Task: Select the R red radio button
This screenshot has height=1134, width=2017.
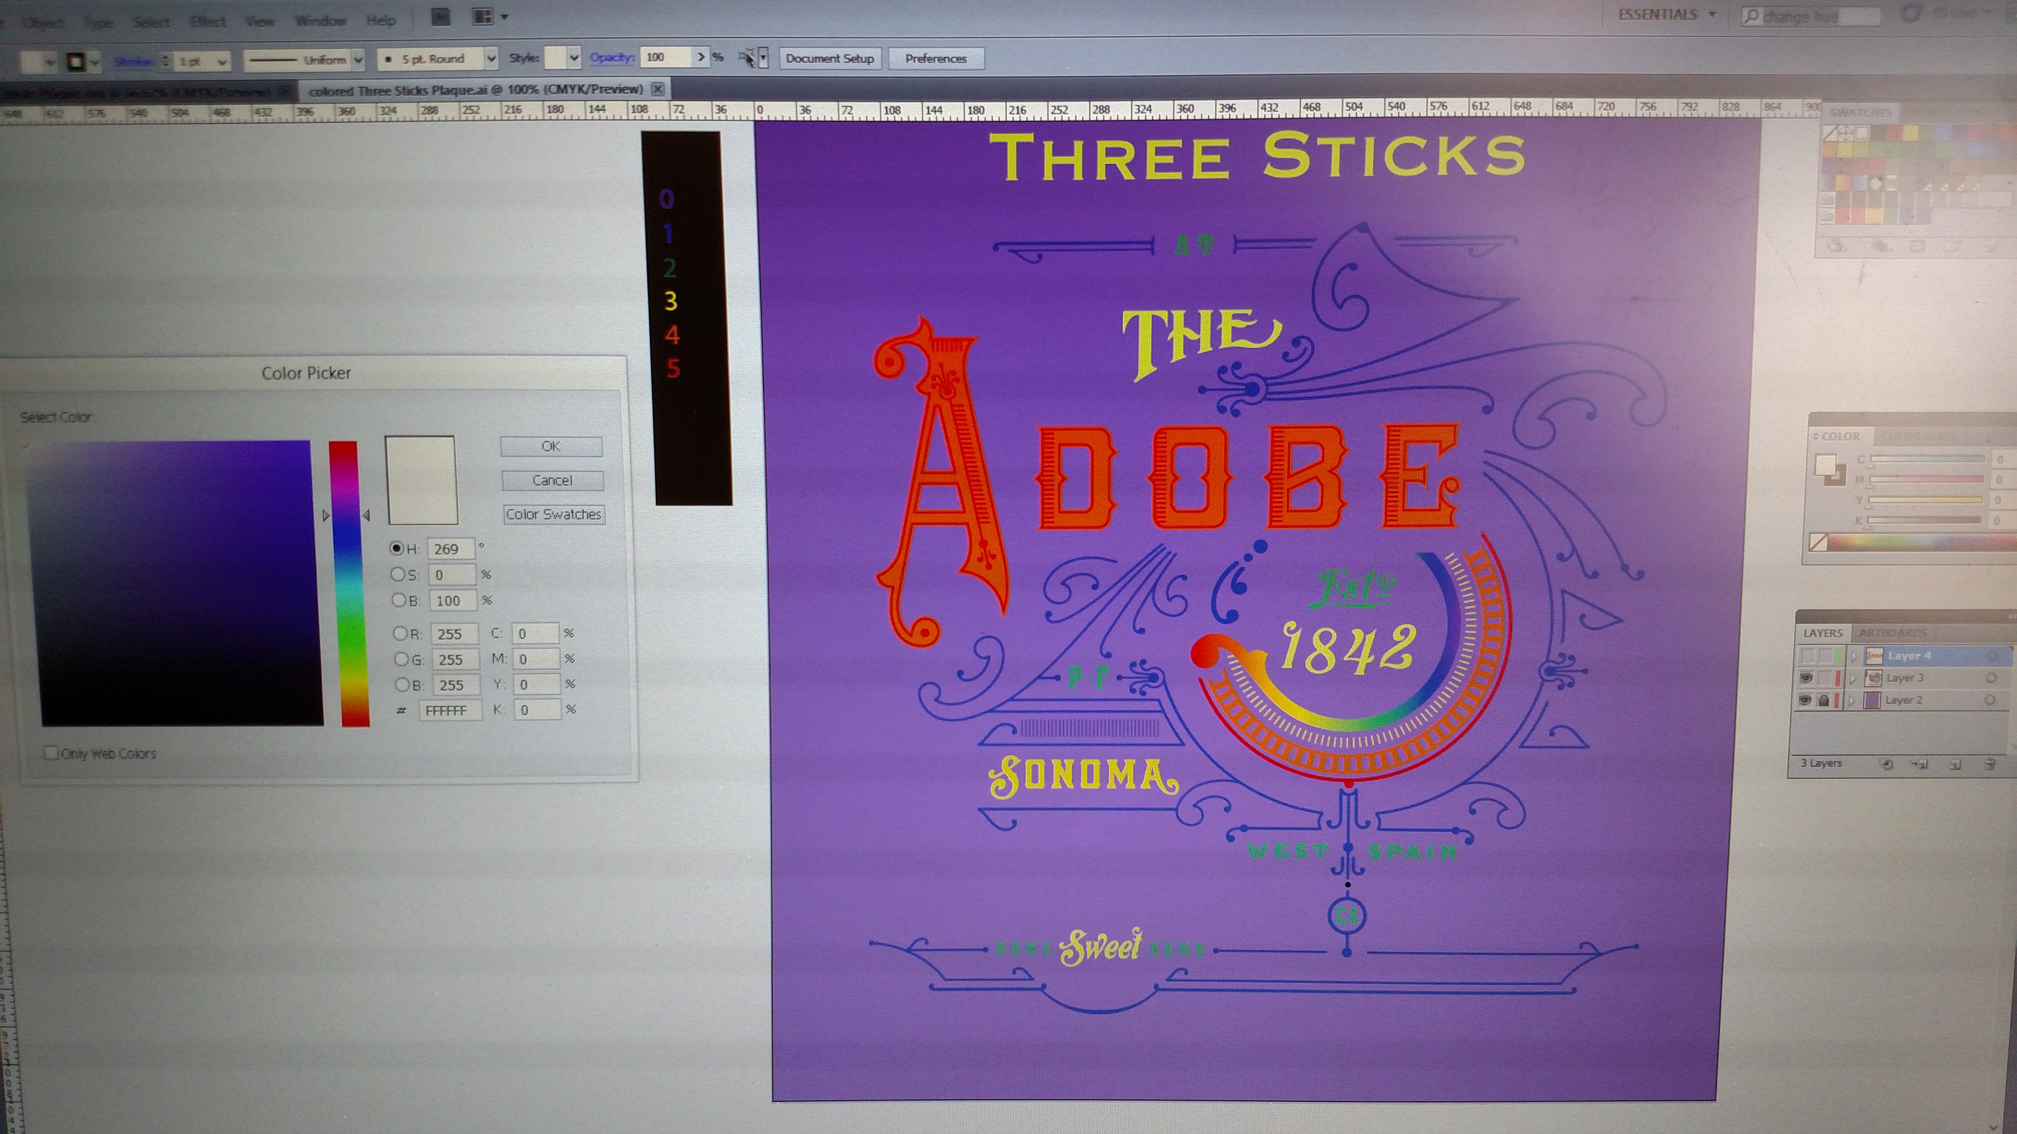Action: pyautogui.click(x=400, y=633)
